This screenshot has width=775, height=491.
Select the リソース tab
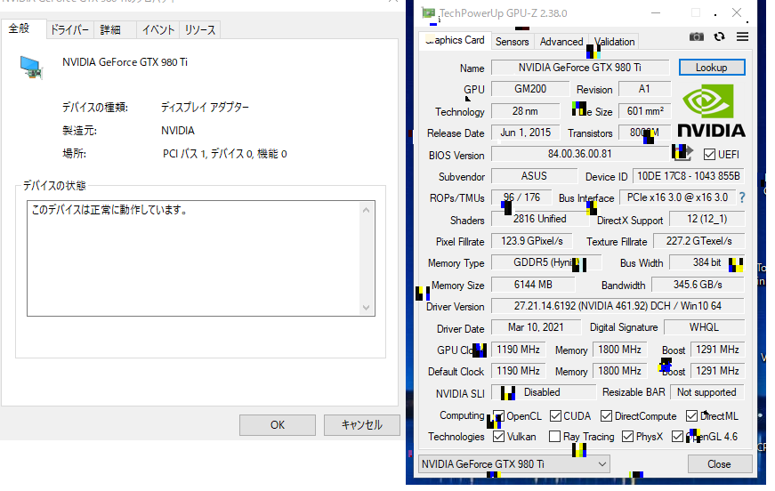[x=199, y=30]
